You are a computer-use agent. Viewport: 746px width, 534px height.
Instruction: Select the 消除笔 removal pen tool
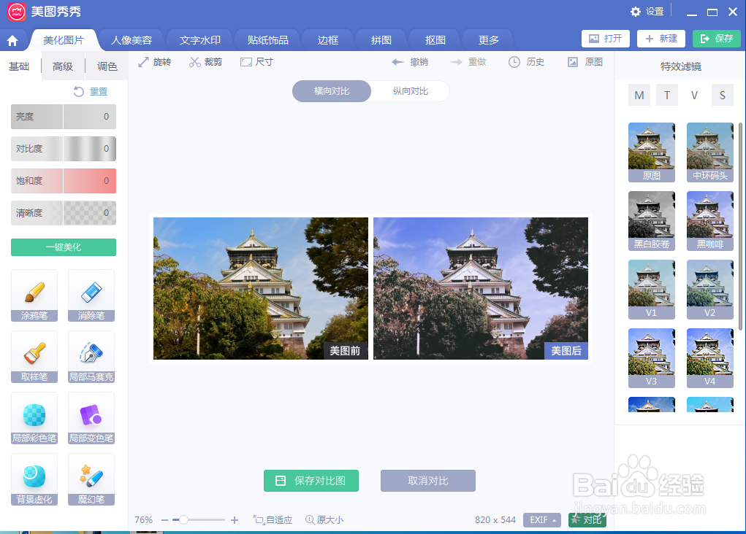pos(91,295)
